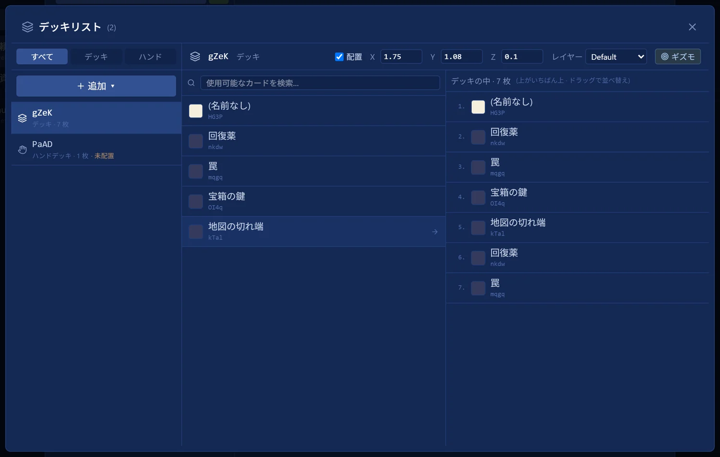Toggle the 配置 checkbox

(339, 57)
